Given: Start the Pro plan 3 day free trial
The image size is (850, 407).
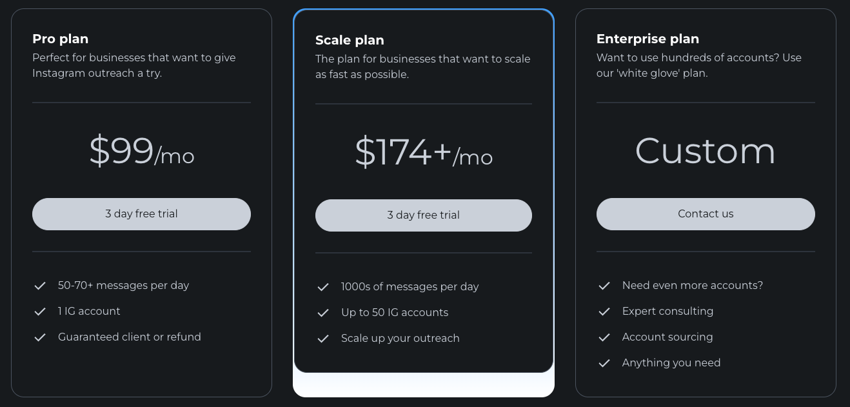Looking at the screenshot, I should (x=141, y=213).
